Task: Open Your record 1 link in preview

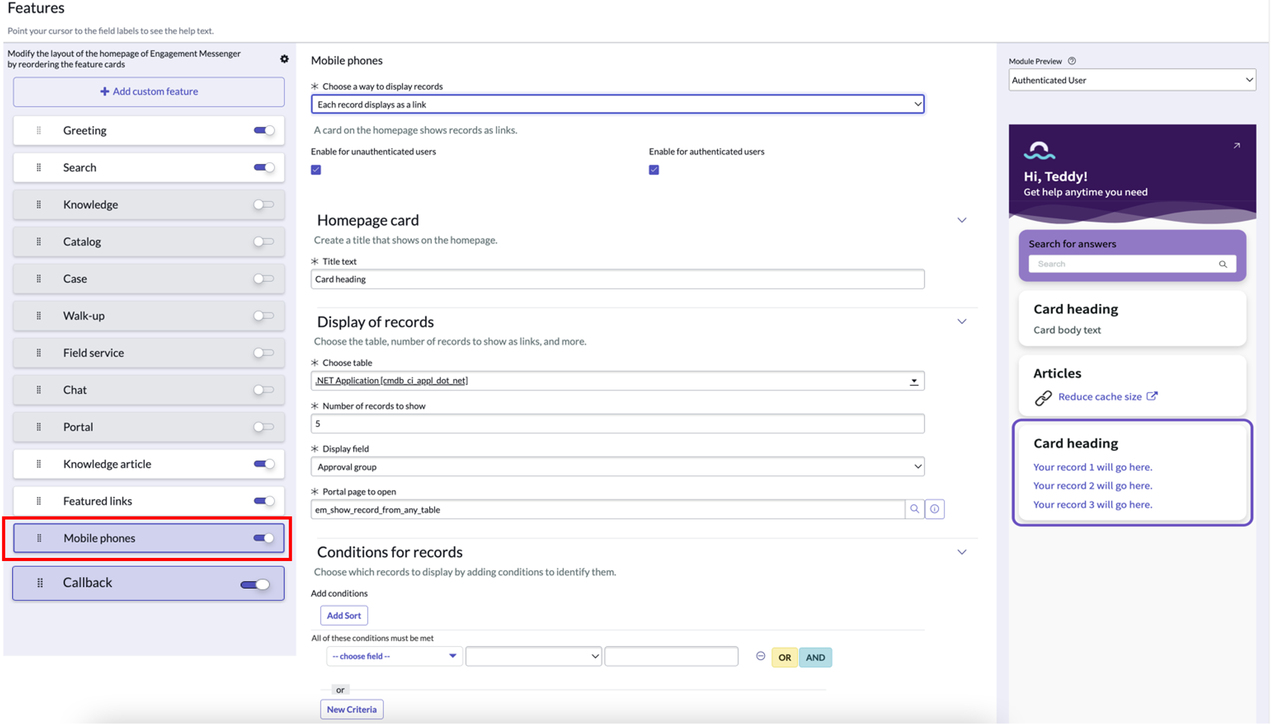Action: 1093,468
